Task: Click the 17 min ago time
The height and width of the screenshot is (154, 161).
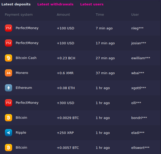Action: tap(105, 43)
